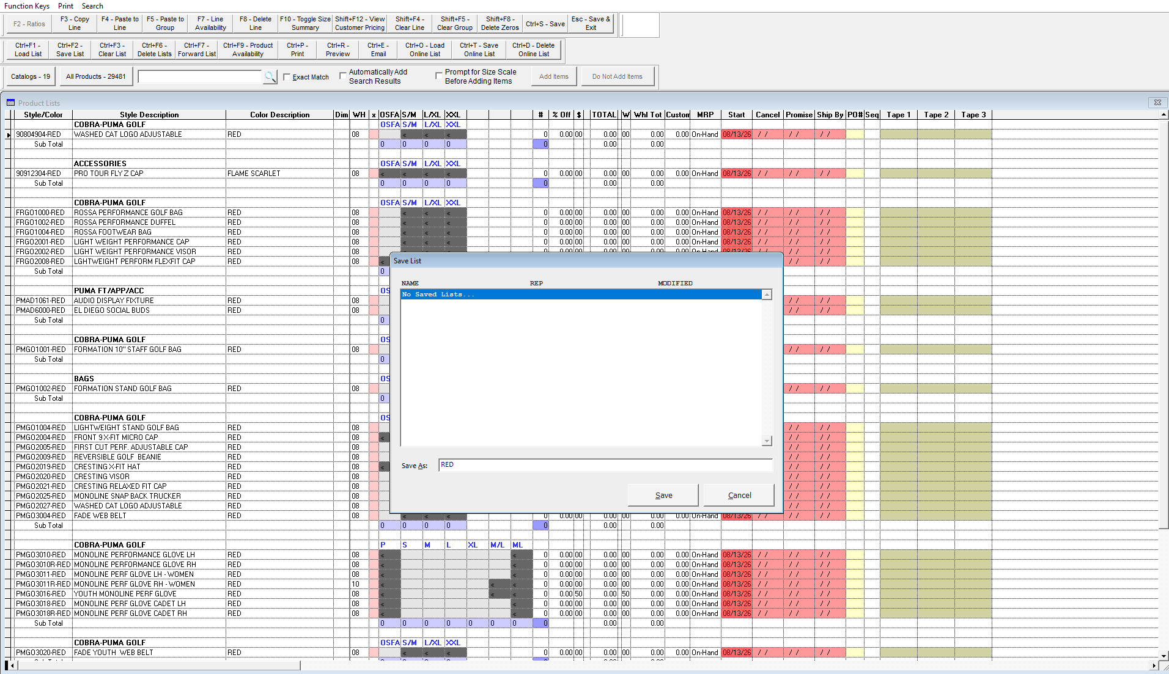The height and width of the screenshot is (674, 1169).
Task: Click F8 - Delete Line button
Action: 256,24
